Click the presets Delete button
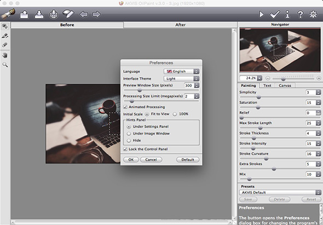The height and width of the screenshot is (225, 323). (280, 199)
